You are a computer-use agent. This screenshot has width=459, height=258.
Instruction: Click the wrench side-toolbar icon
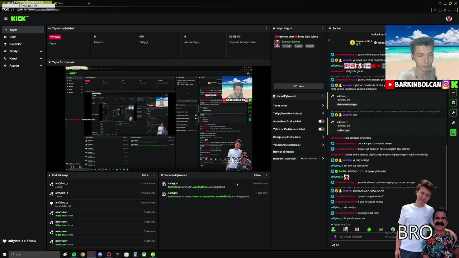pos(453,113)
